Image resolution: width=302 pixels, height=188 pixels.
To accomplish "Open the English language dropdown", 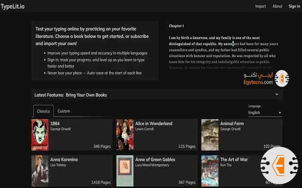I will [x=265, y=112].
